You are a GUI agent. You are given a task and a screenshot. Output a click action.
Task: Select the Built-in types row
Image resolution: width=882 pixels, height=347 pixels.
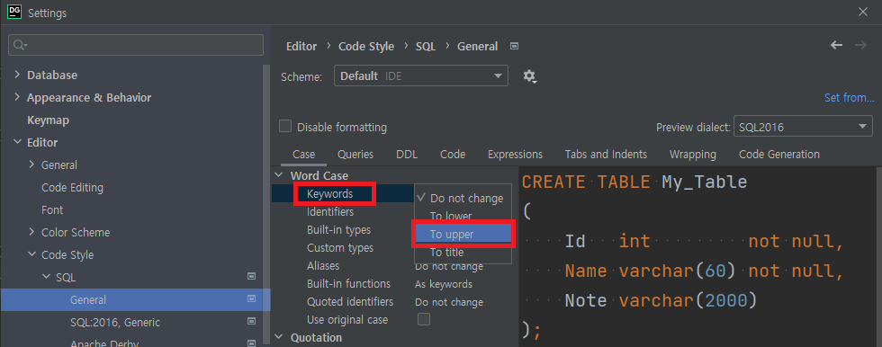[x=338, y=229]
